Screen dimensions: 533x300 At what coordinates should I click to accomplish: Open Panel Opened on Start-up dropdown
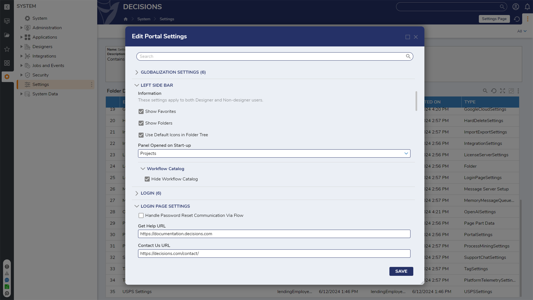pos(406,154)
